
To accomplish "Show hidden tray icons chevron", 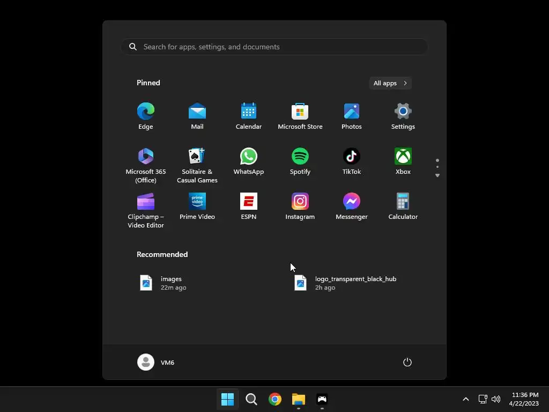I will (x=466, y=399).
